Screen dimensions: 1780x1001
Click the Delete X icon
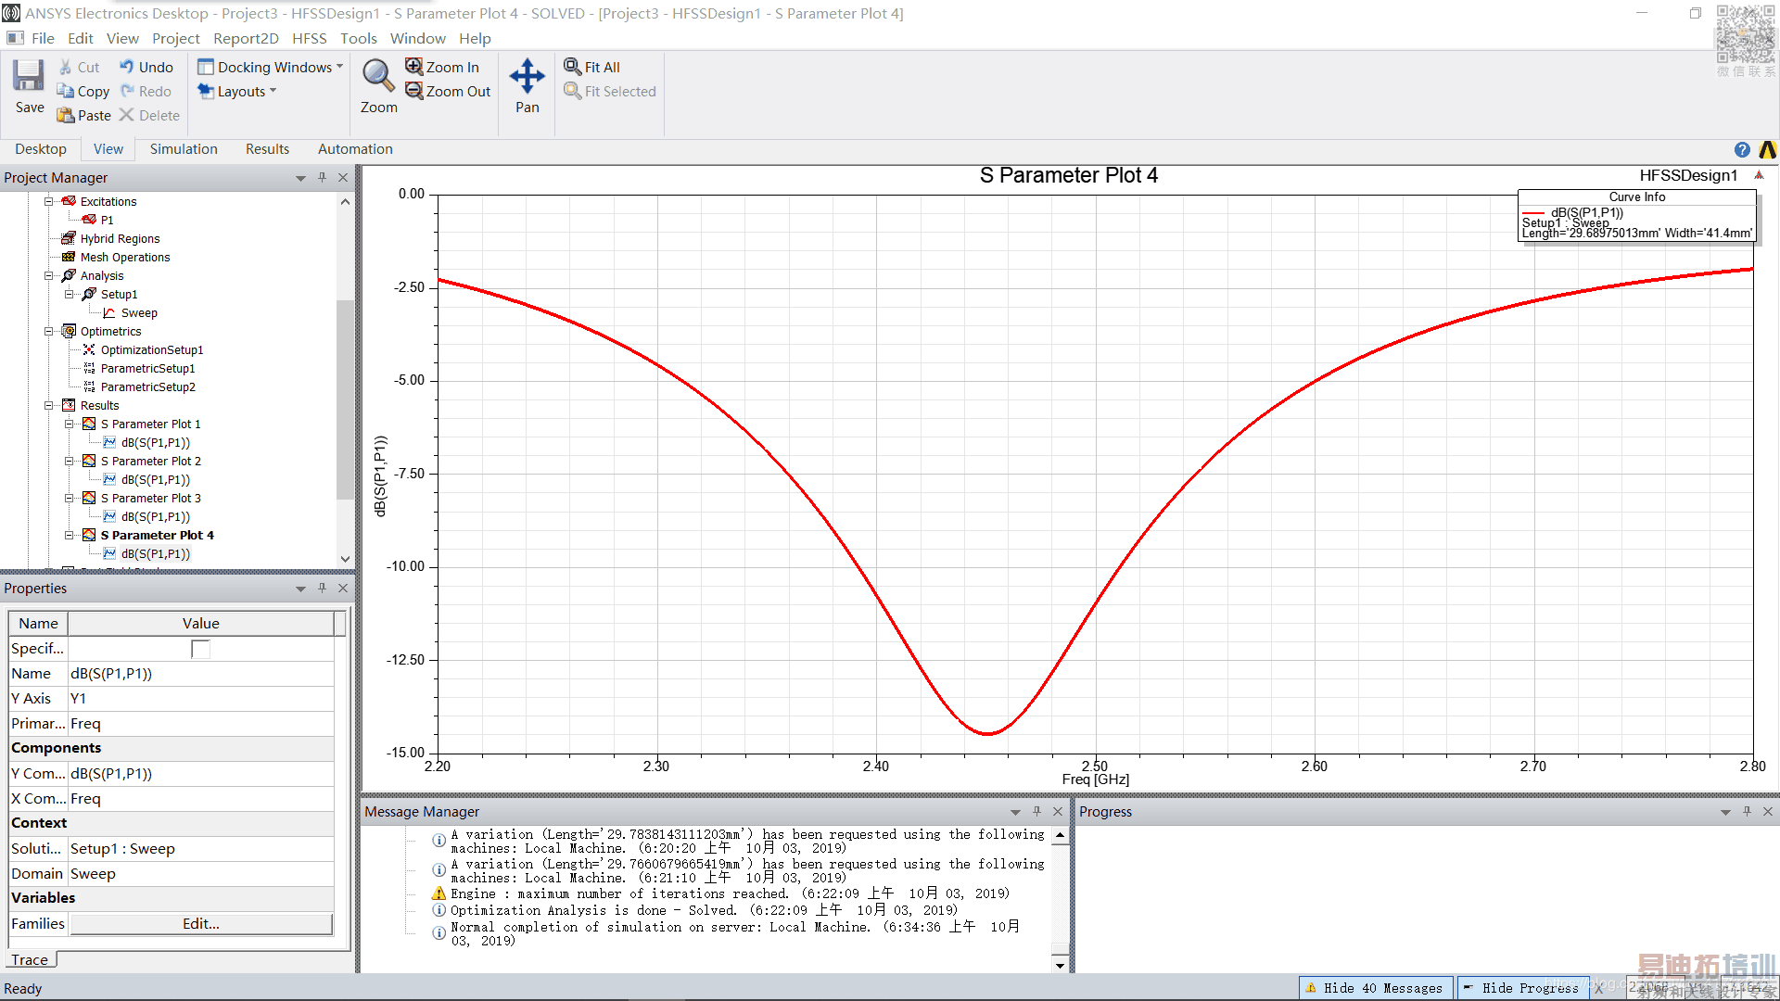point(126,115)
